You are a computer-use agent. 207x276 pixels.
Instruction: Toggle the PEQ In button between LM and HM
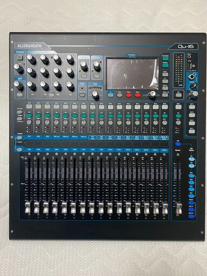pos(51,94)
